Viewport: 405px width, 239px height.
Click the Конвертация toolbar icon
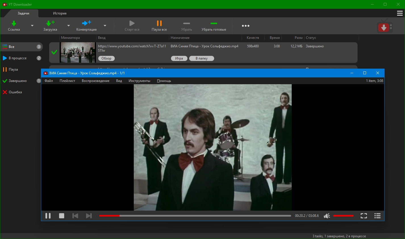click(86, 24)
